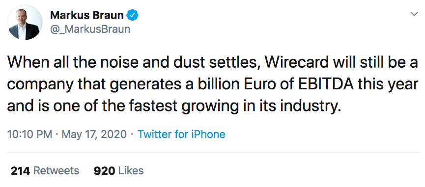Click the word Likes label
The width and height of the screenshot is (425, 187).
click(131, 171)
